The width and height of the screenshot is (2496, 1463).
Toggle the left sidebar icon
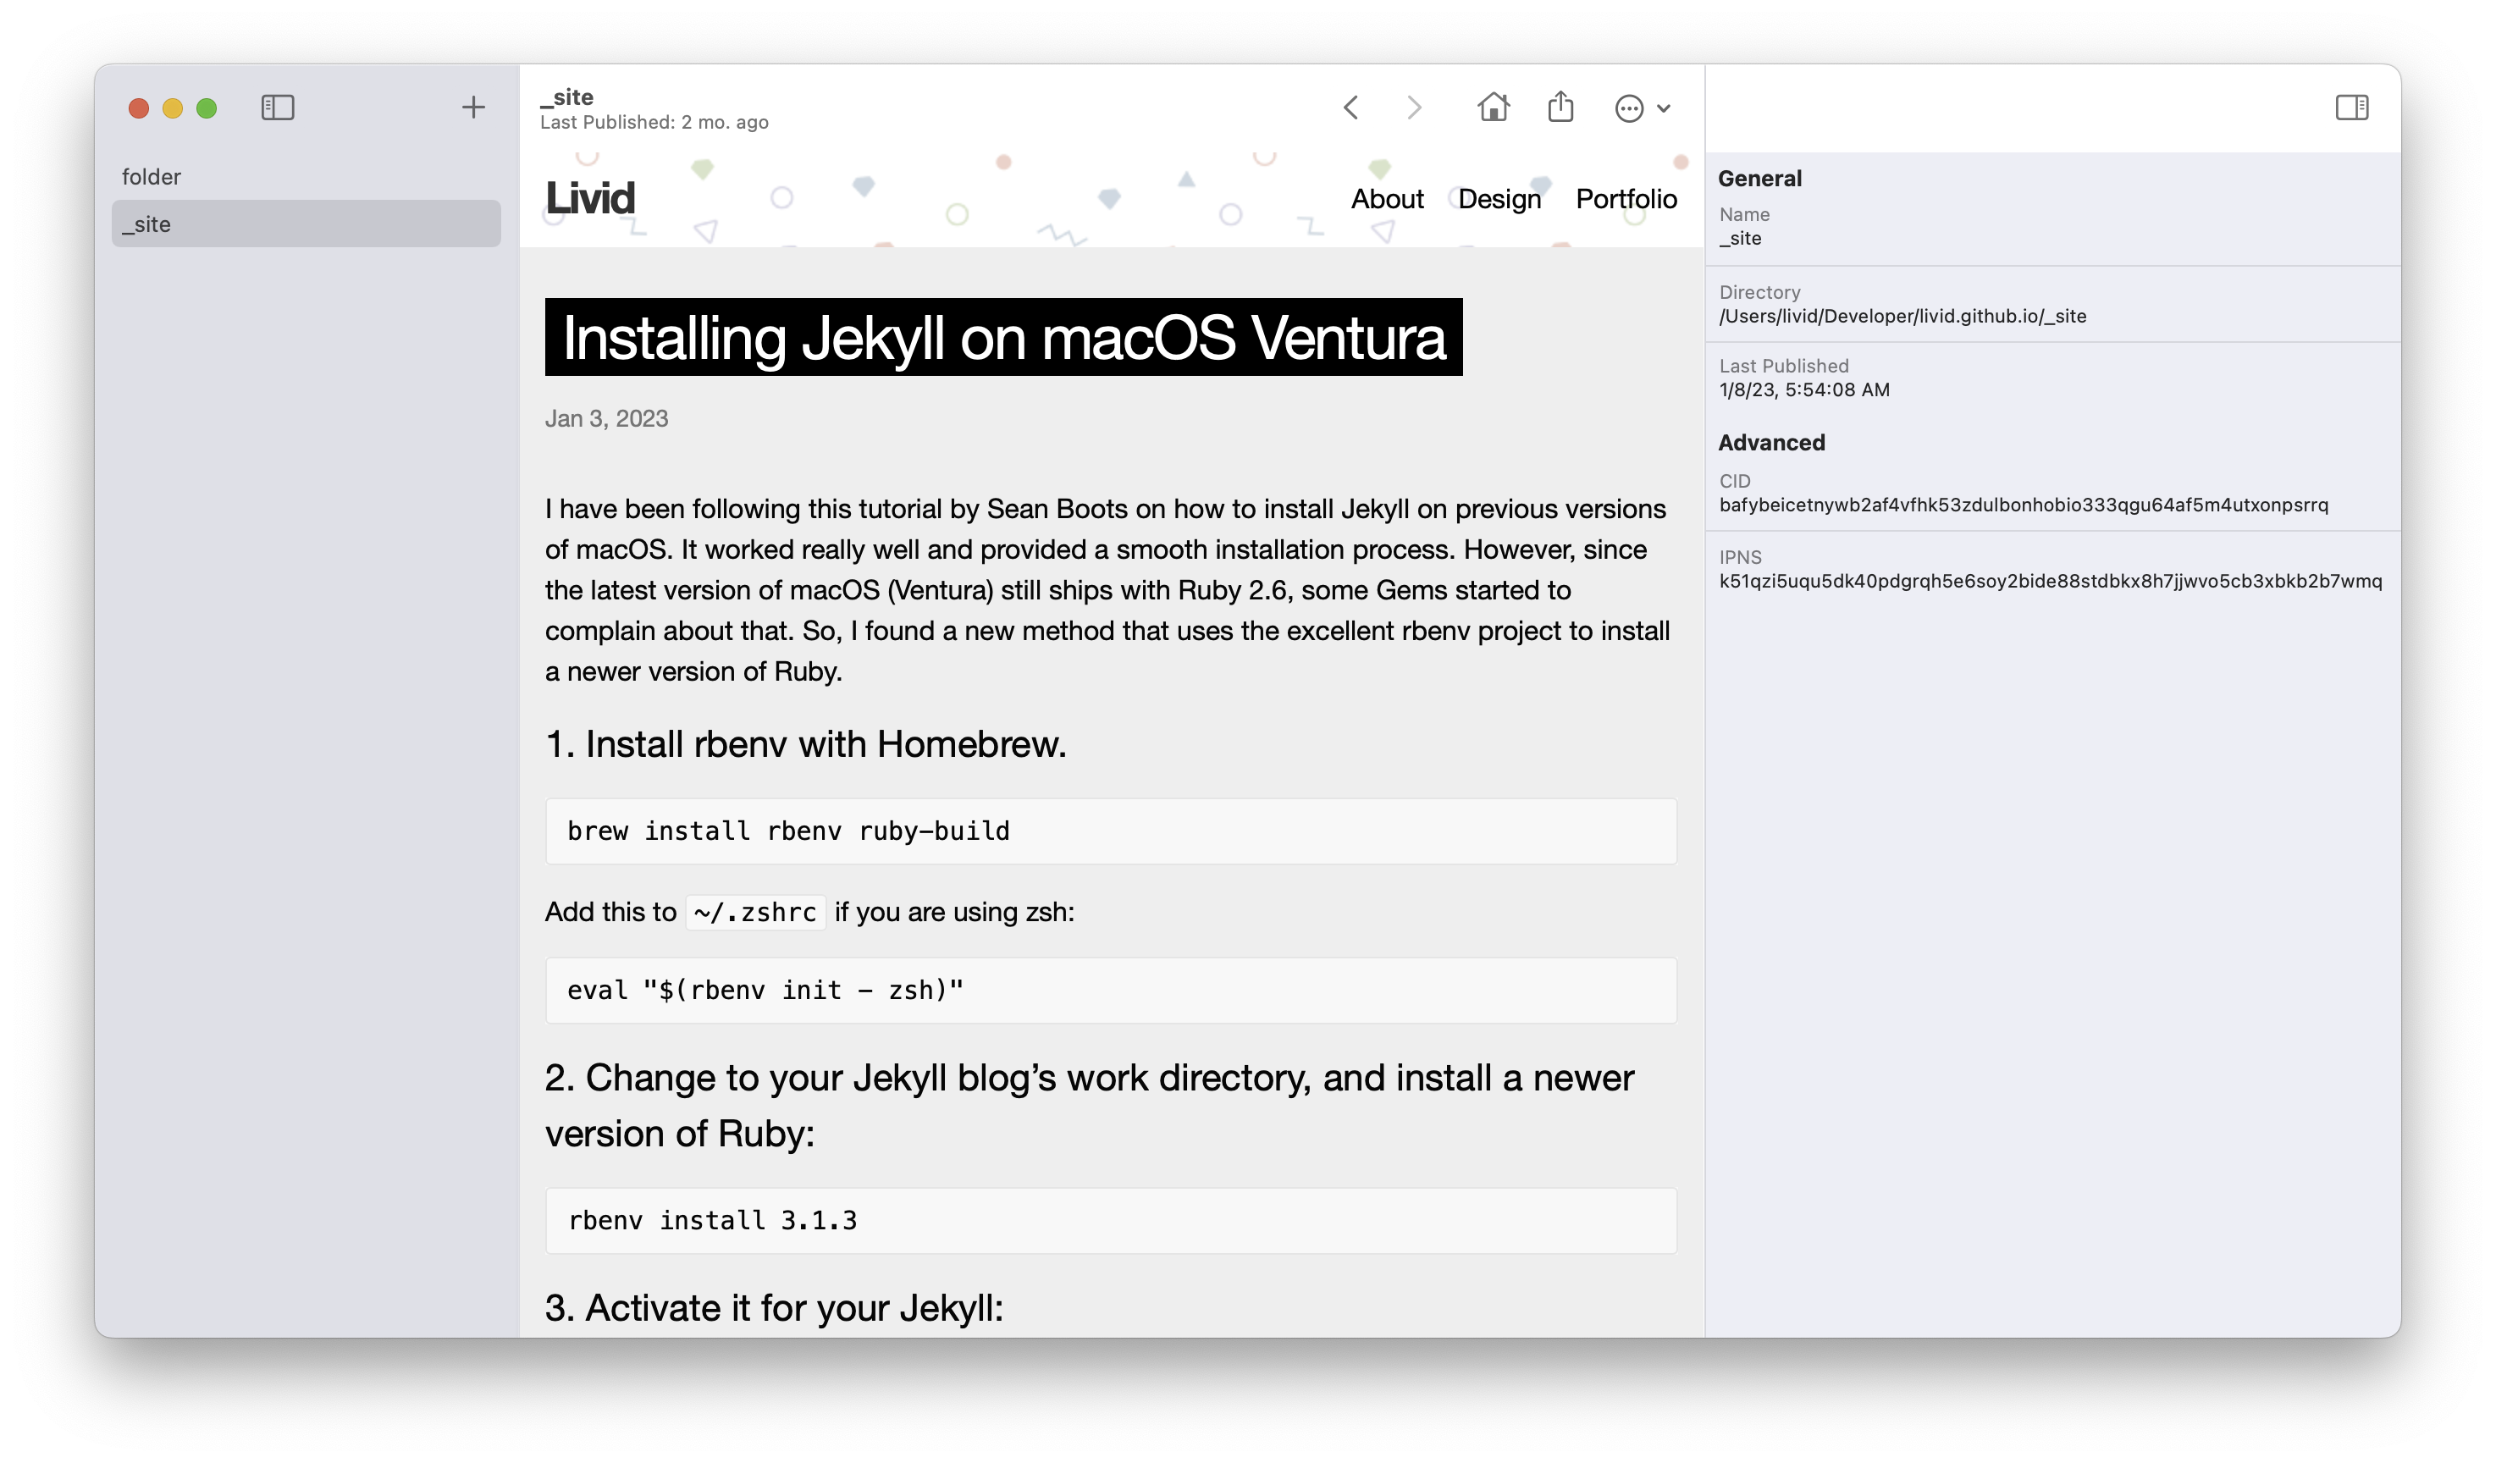point(278,107)
